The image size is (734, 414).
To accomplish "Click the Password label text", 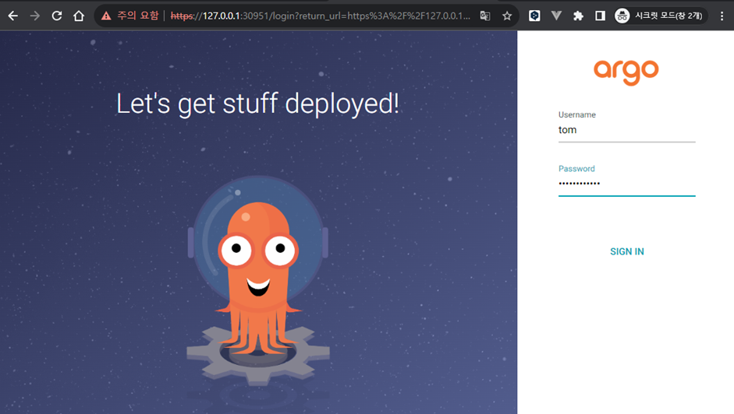I will [576, 168].
